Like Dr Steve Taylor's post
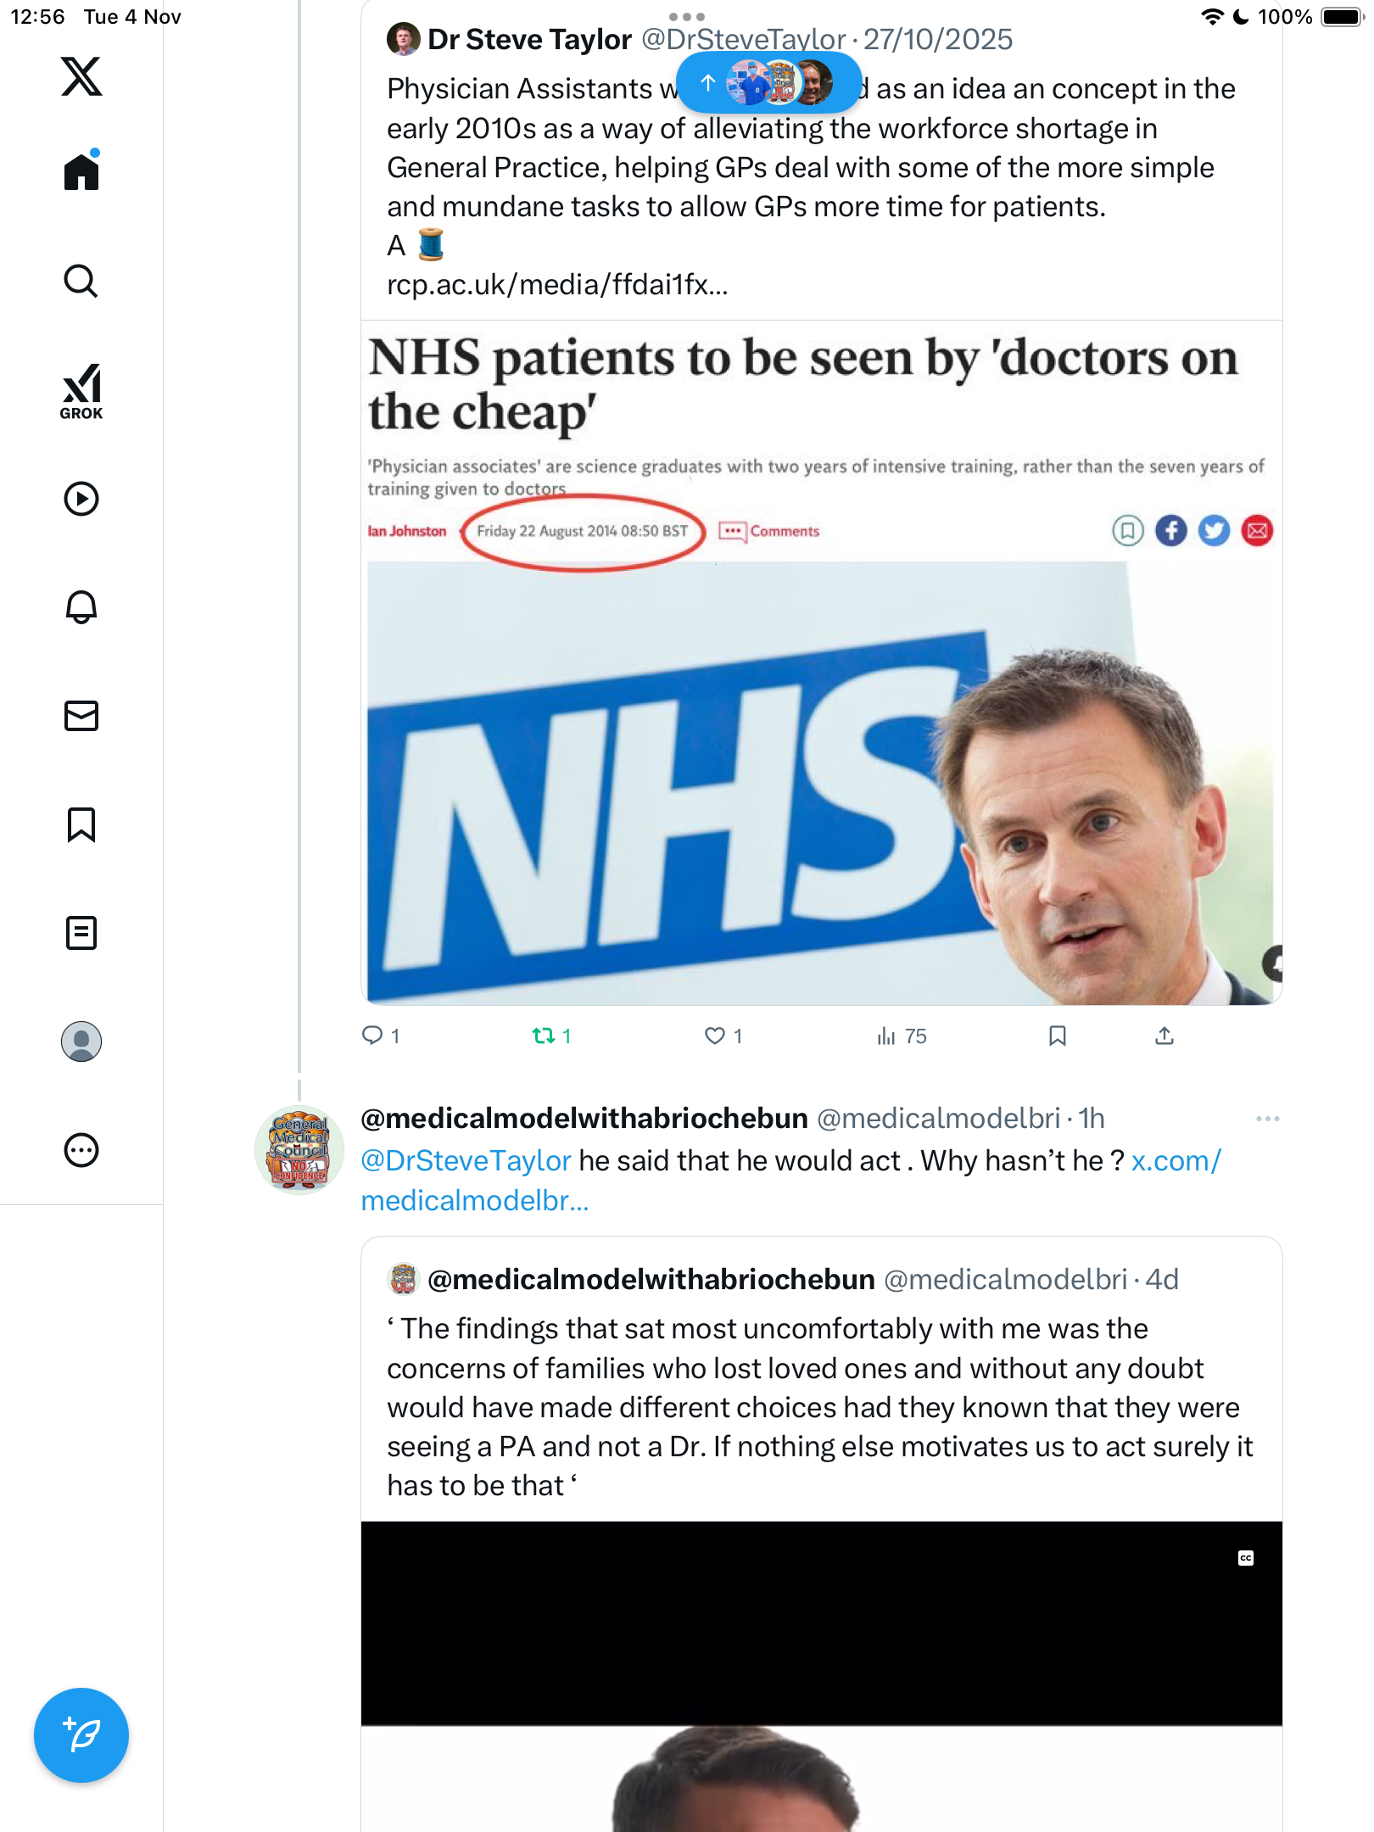 715,1036
